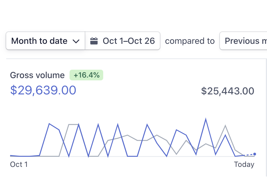Click the Month to date label text

pos(39,41)
